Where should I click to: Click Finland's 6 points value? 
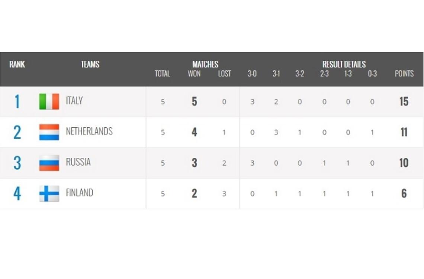click(404, 193)
